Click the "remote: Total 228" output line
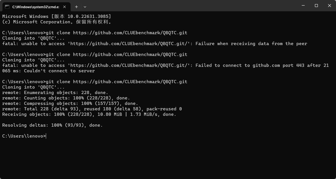The height and width of the screenshot is (179, 336). (x=92, y=109)
